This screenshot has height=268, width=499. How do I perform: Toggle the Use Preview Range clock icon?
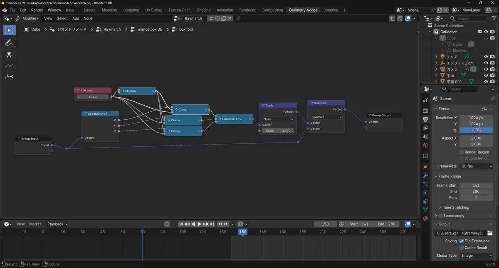[341, 224]
